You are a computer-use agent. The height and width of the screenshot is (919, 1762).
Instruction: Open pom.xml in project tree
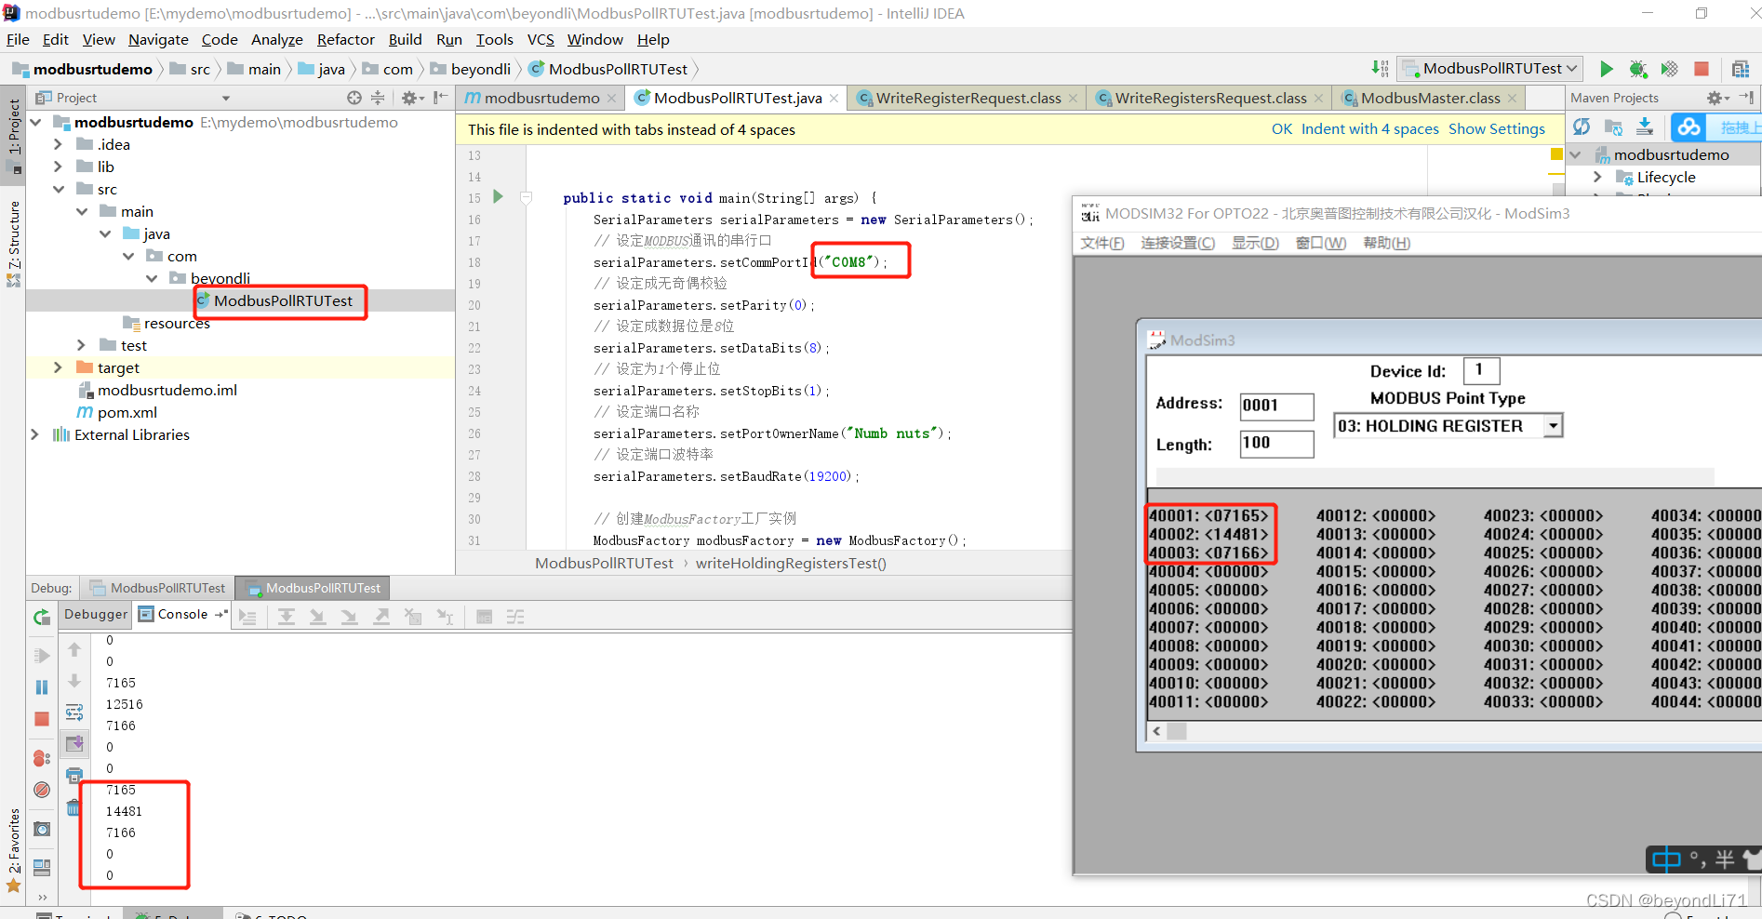pyautogui.click(x=127, y=412)
